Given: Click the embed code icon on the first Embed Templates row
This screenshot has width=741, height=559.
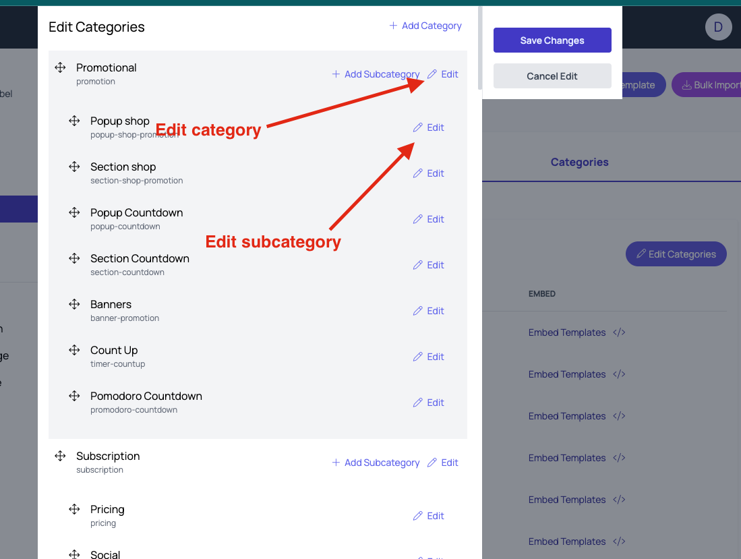Looking at the screenshot, I should (619, 332).
